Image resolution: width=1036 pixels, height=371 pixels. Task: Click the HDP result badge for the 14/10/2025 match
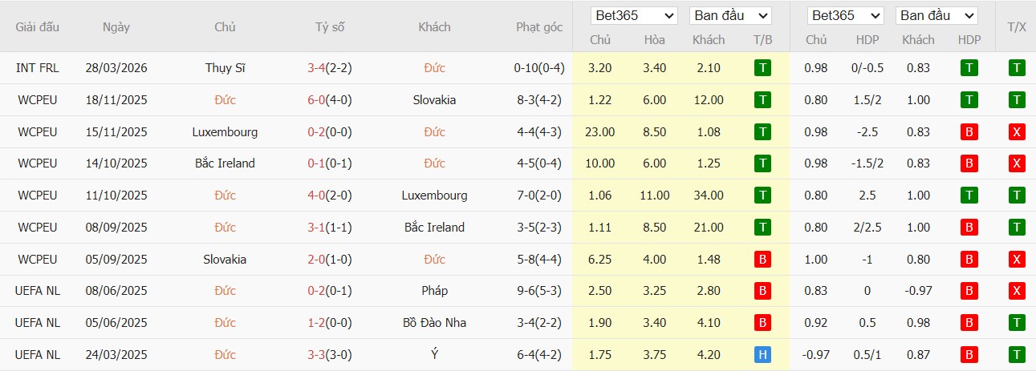coord(969,163)
